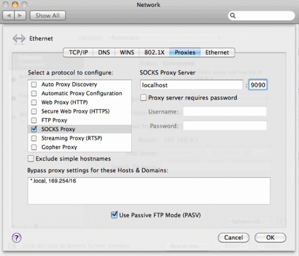This screenshot has height=256, width=299.
Task: Click the orange minimize window button
Action: click(x=15, y=4)
